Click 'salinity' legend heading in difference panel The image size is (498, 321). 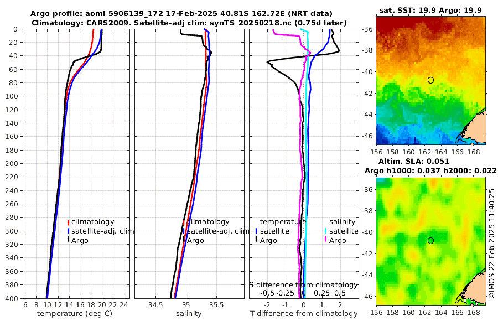tap(342, 222)
